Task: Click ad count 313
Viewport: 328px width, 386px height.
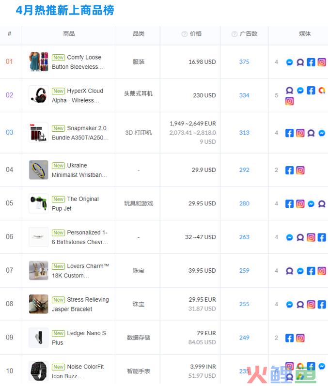Action: point(244,133)
